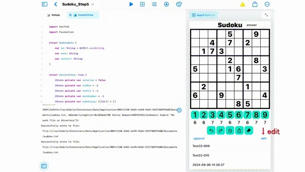The width and height of the screenshot is (305, 172).
Task: Click the 'var content: String' code line
Action: [69, 59]
